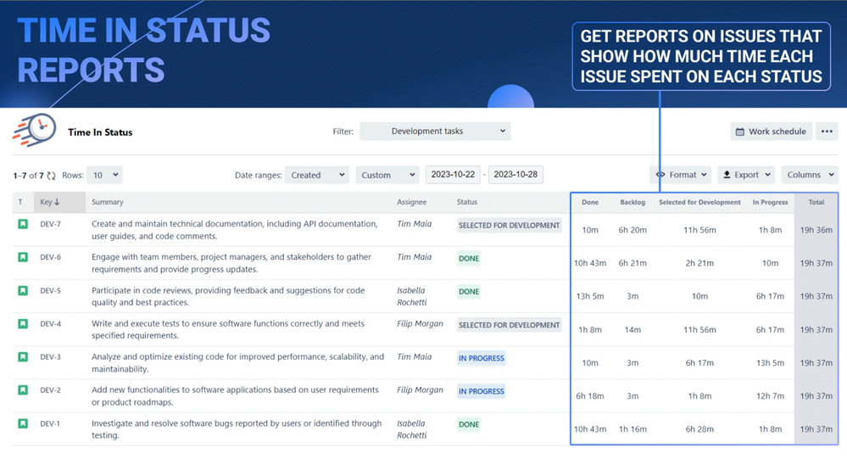Click the story type icon for DEV-3
Image resolution: width=847 pixels, height=476 pixels.
(23, 357)
